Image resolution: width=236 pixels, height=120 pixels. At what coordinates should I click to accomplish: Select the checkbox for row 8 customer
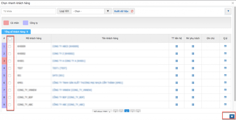pos(10,97)
